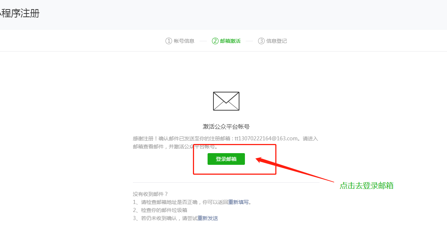Click the connector line between steps 2 and 3
The height and width of the screenshot is (235, 447).
click(x=249, y=41)
